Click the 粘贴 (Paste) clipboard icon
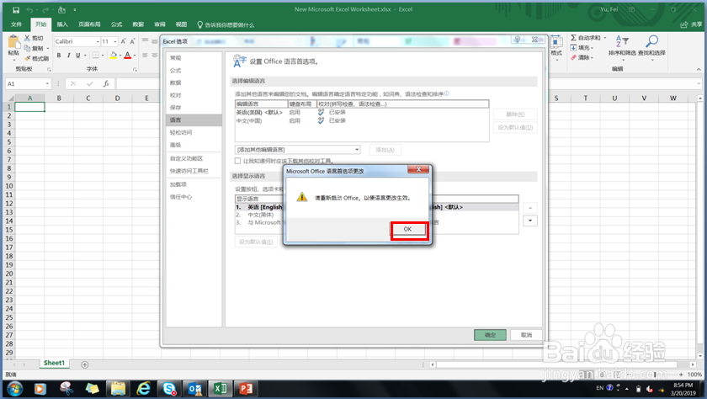 pos(14,42)
